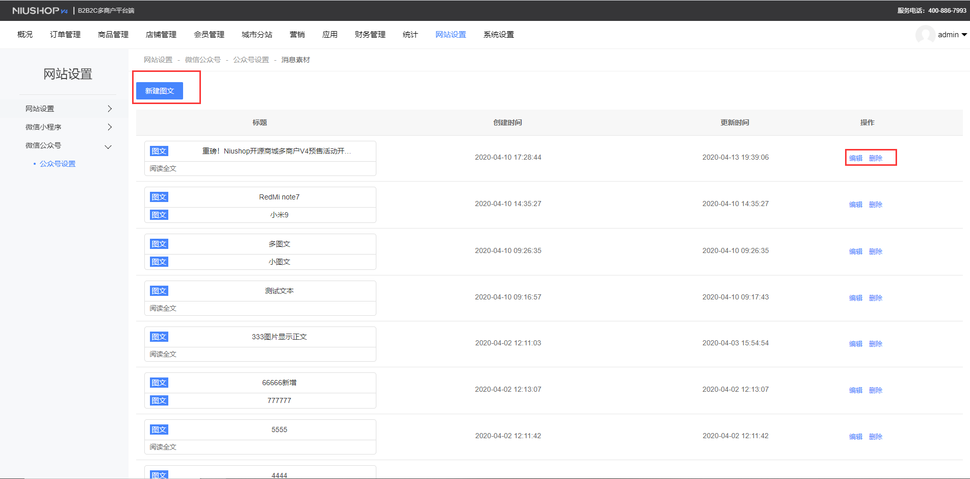
Task: Edit the 333图片显示正文 material row
Action: (x=856, y=344)
